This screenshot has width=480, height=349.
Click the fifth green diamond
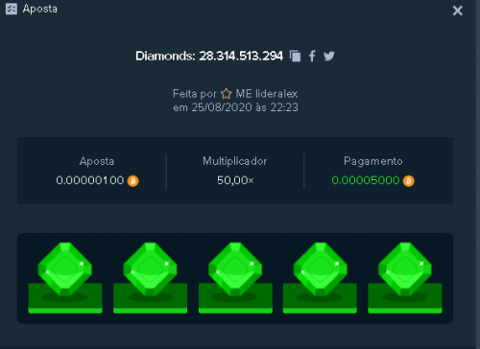(x=405, y=269)
